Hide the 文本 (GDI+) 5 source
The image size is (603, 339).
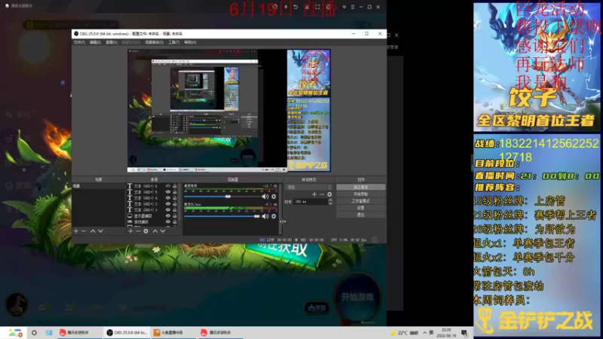(x=167, y=192)
